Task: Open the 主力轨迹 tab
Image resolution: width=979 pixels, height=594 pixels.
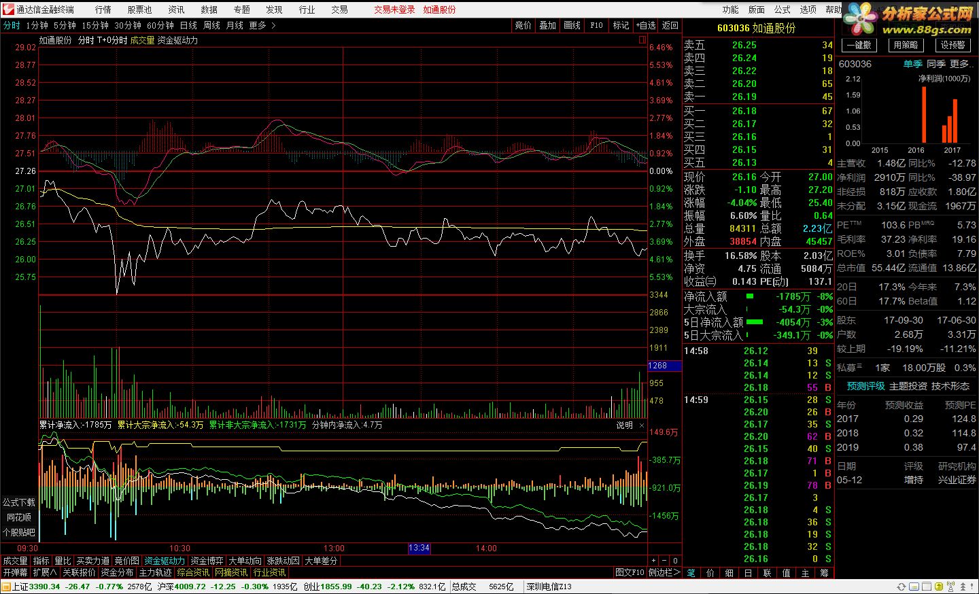Action: click(x=155, y=572)
